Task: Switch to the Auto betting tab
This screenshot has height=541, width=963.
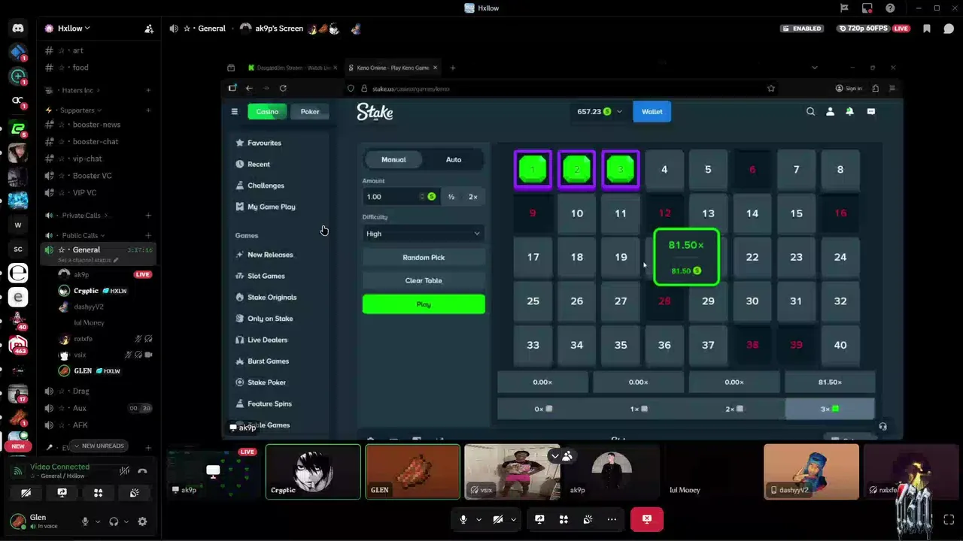Action: pyautogui.click(x=454, y=159)
